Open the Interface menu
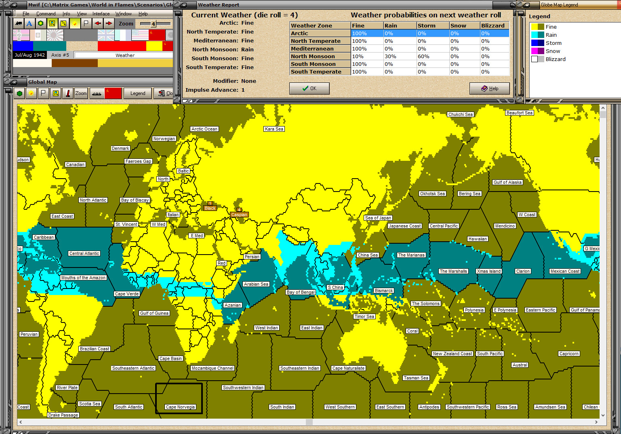The height and width of the screenshot is (434, 621). point(101,14)
